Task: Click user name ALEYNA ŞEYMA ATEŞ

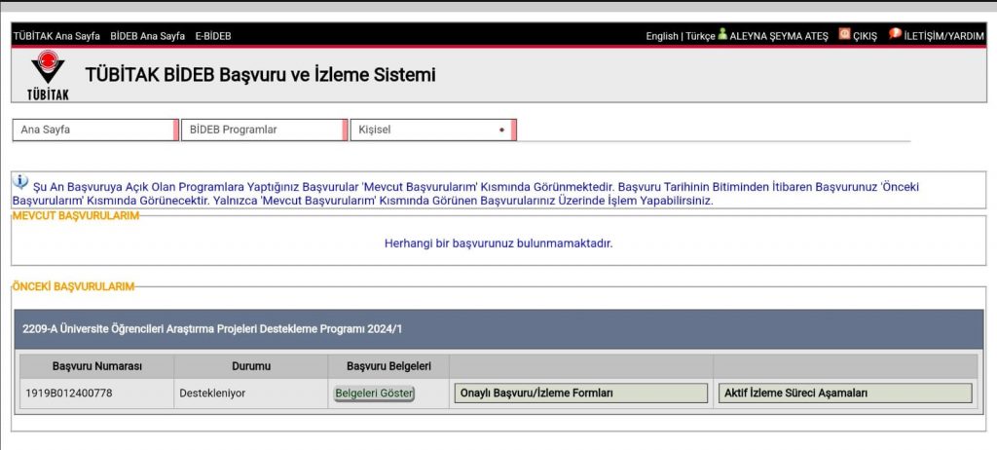Action: tap(779, 36)
